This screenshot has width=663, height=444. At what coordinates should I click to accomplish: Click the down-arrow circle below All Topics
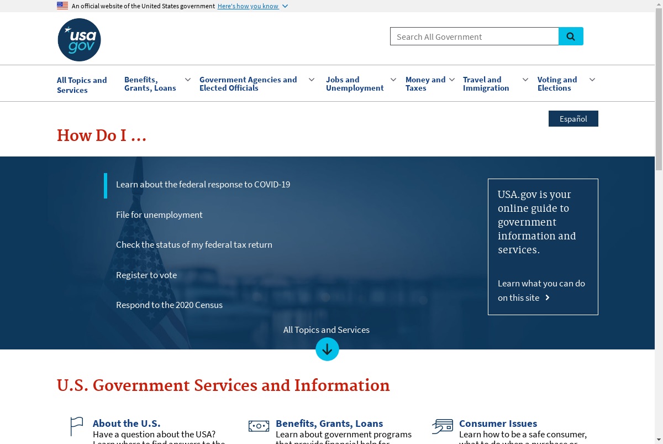point(327,349)
